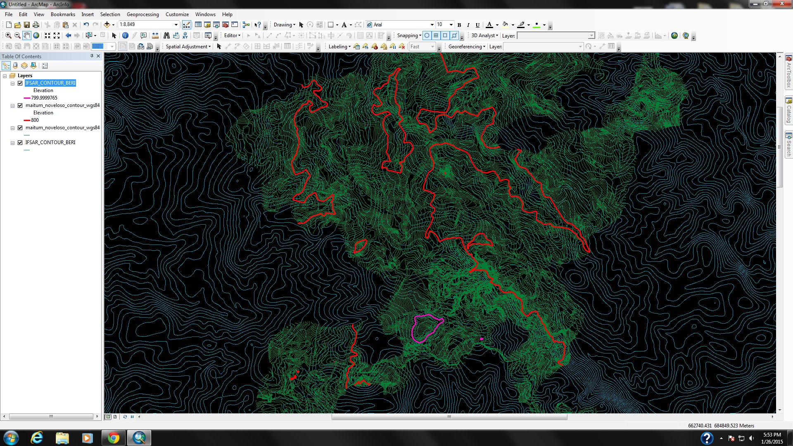Screen dimensions: 793x446
Task: Open the Customize menu
Action: [x=177, y=14]
